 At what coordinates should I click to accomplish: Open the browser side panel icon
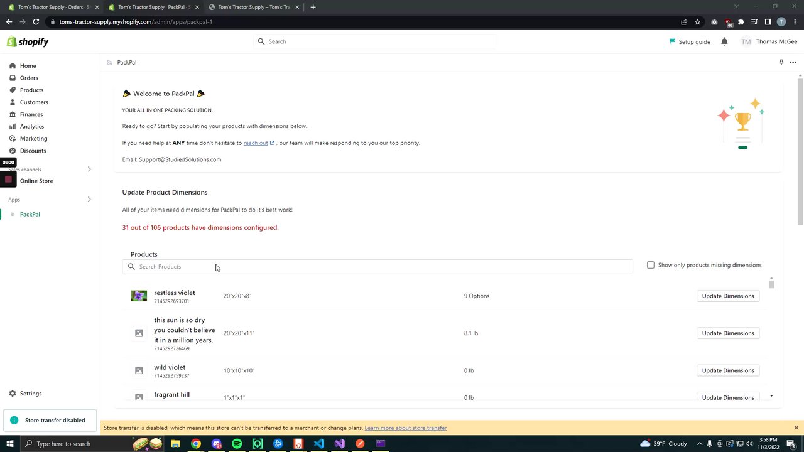(768, 21)
